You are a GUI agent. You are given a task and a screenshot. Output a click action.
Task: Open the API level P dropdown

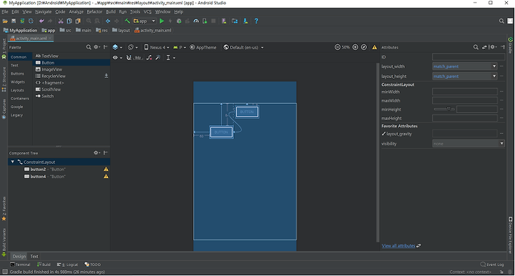(180, 47)
